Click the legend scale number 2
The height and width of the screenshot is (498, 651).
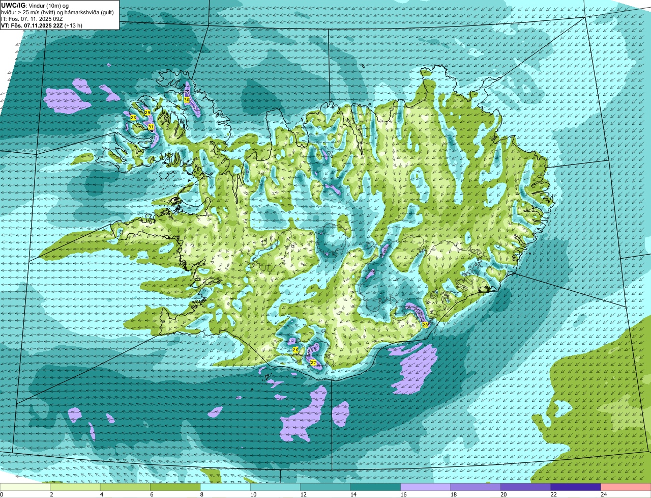tap(51, 494)
